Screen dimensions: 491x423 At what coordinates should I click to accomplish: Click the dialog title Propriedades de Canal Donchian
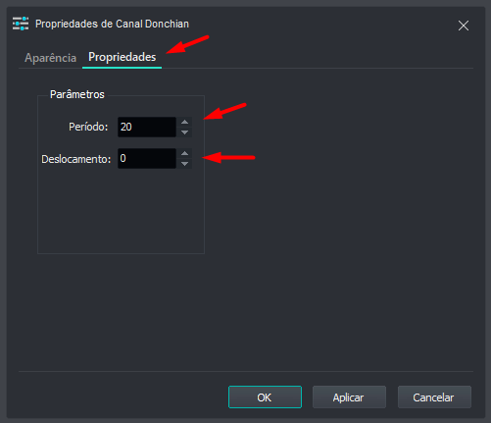coord(112,24)
